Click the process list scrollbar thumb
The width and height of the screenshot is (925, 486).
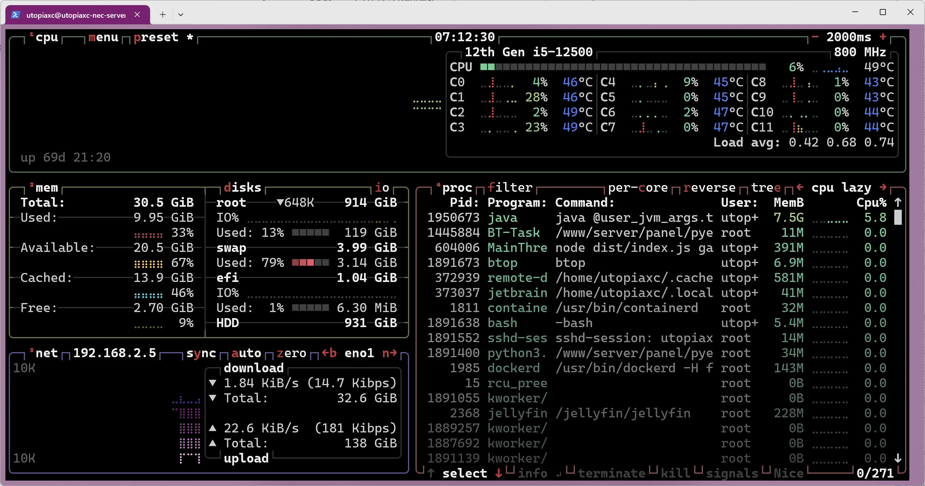tap(898, 217)
